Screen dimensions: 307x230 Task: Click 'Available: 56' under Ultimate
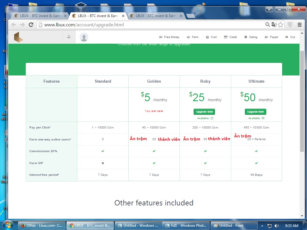click(x=256, y=118)
